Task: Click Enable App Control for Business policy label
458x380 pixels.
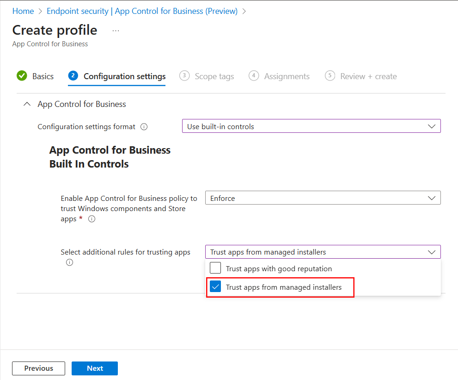Action: tap(129, 209)
